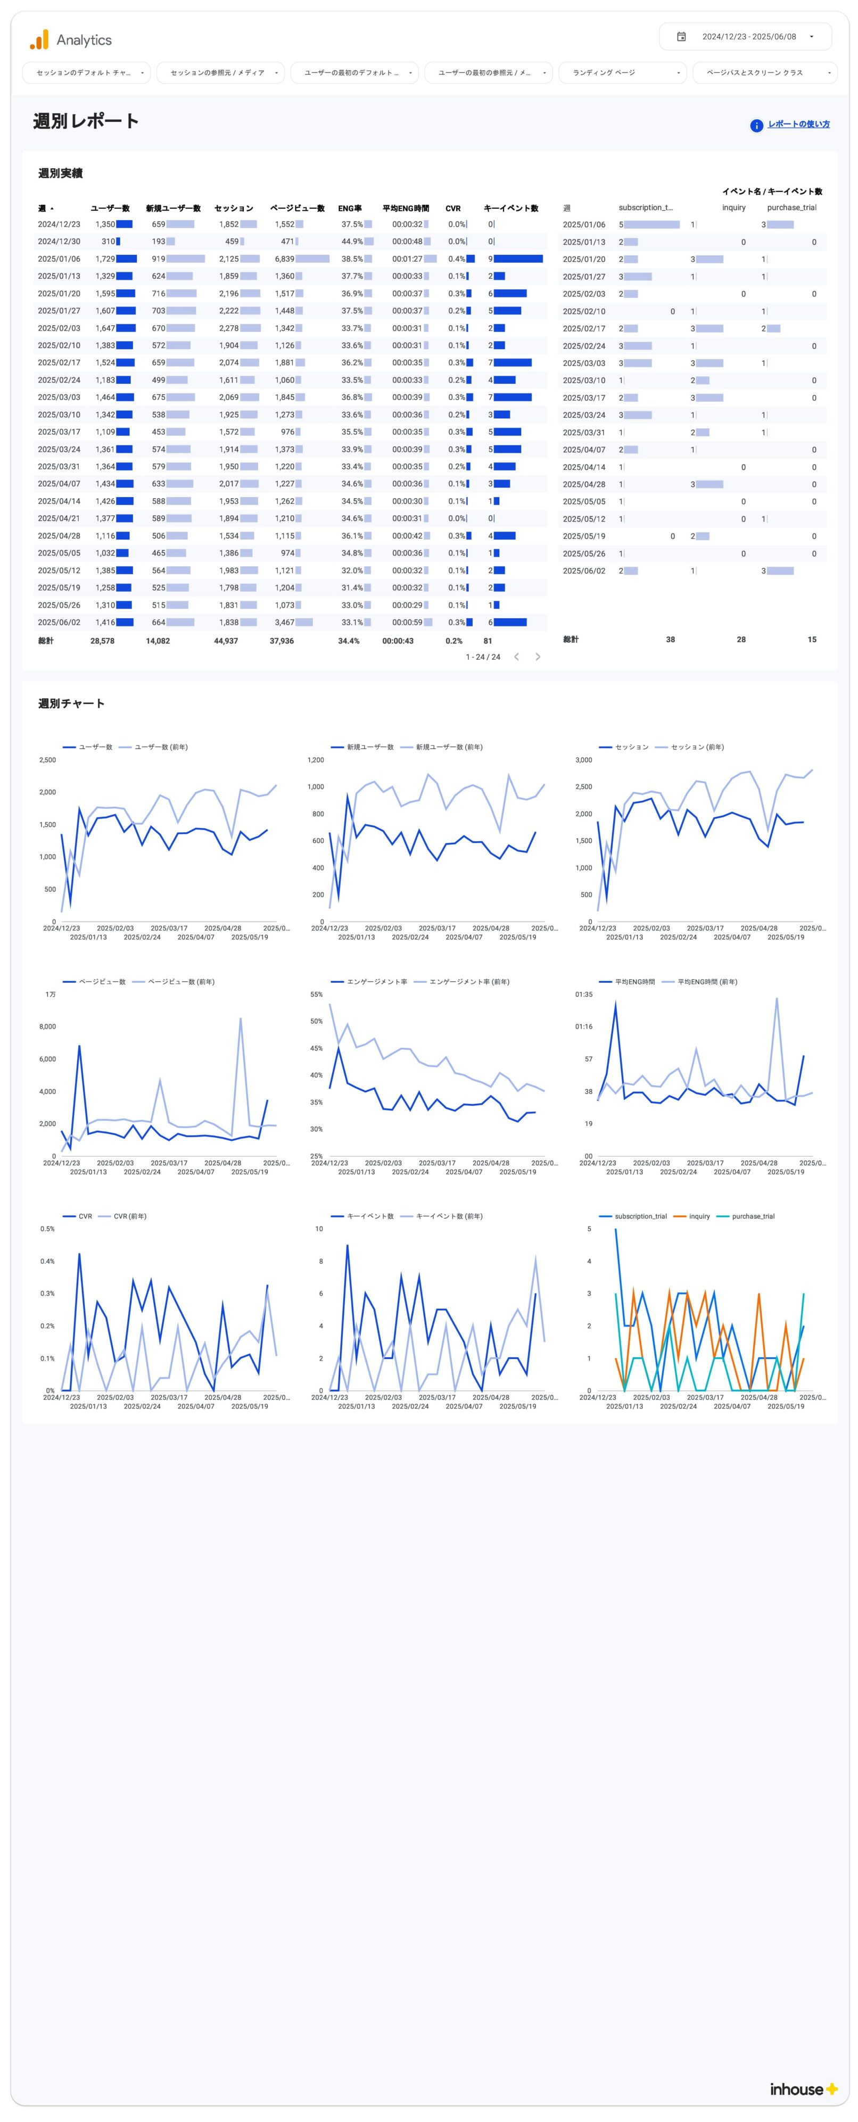
Task: Open the レポートの使い方 link
Action: pyautogui.click(x=798, y=125)
